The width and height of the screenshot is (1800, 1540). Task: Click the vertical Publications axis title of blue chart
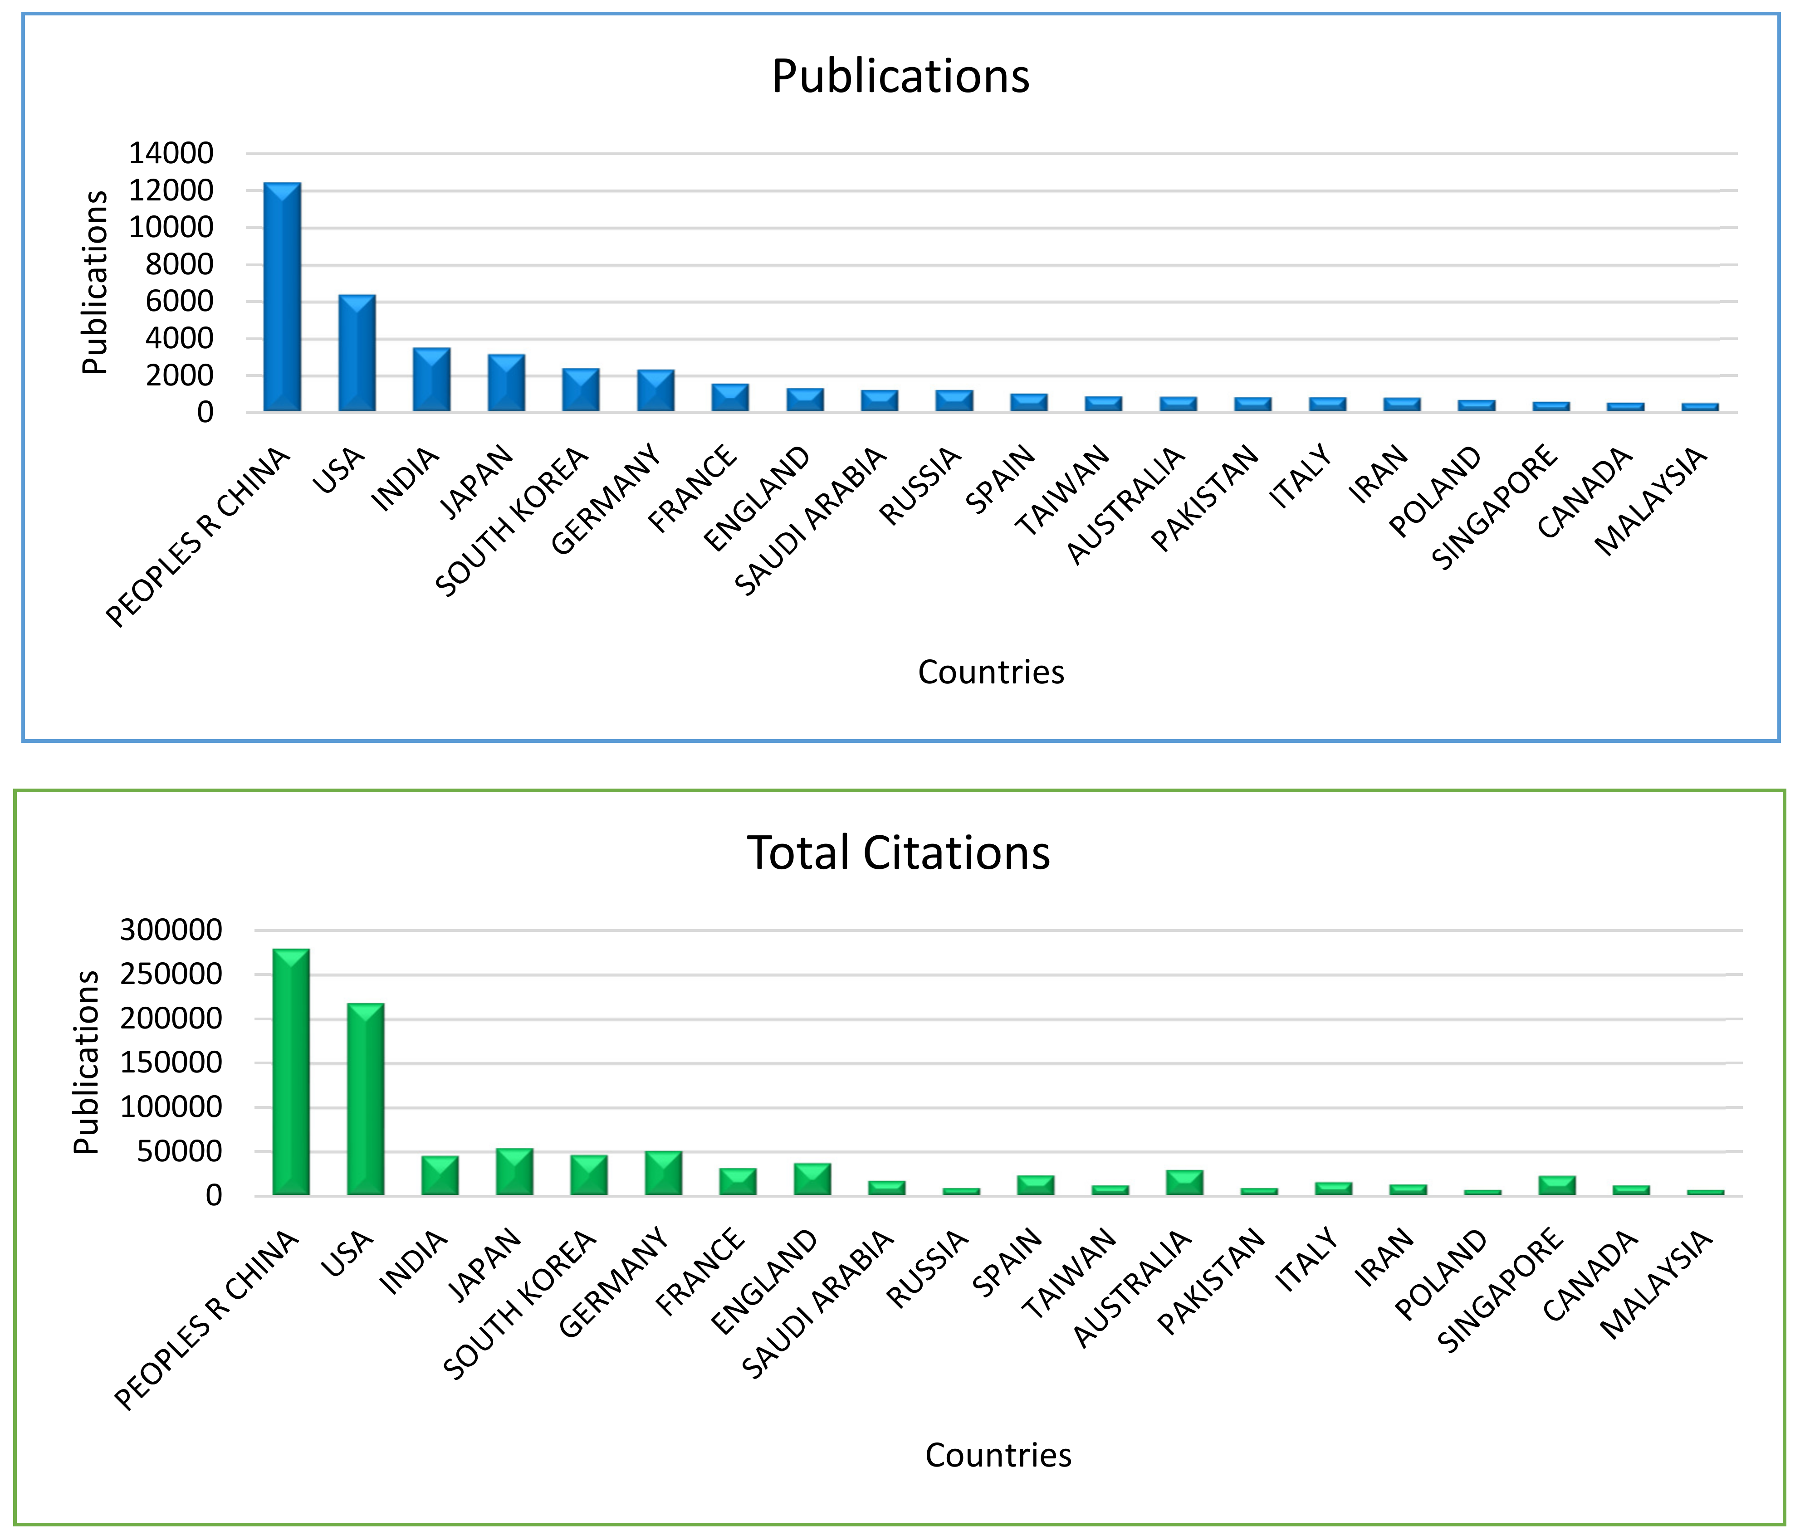(x=94, y=283)
